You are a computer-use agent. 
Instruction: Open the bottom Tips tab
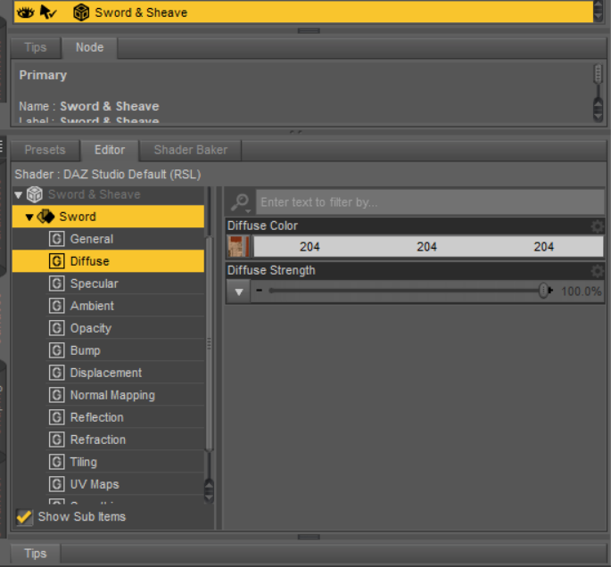[36, 554]
